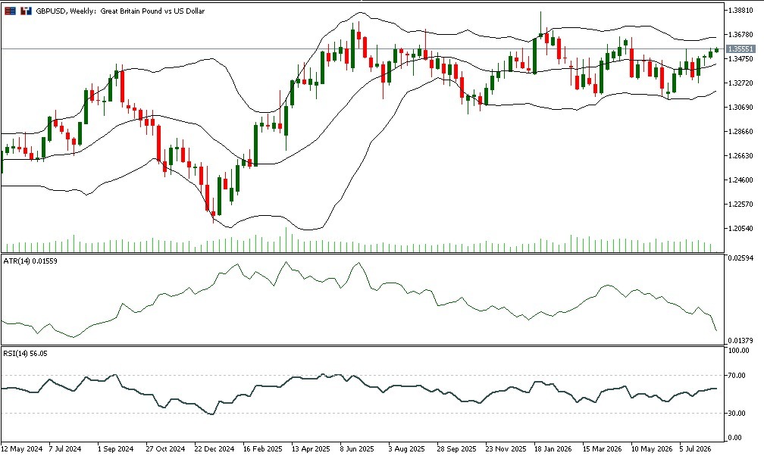Click price axis label 1.34750
The image size is (764, 456).
tap(741, 59)
